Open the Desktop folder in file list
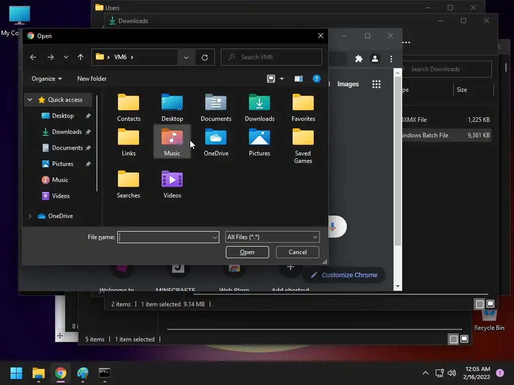Viewport: 514px width, 385px height. click(172, 108)
